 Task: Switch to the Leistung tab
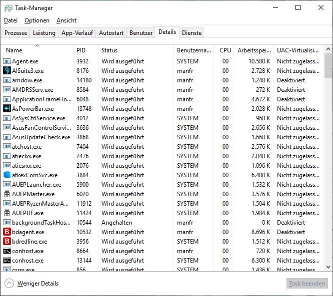coord(44,33)
